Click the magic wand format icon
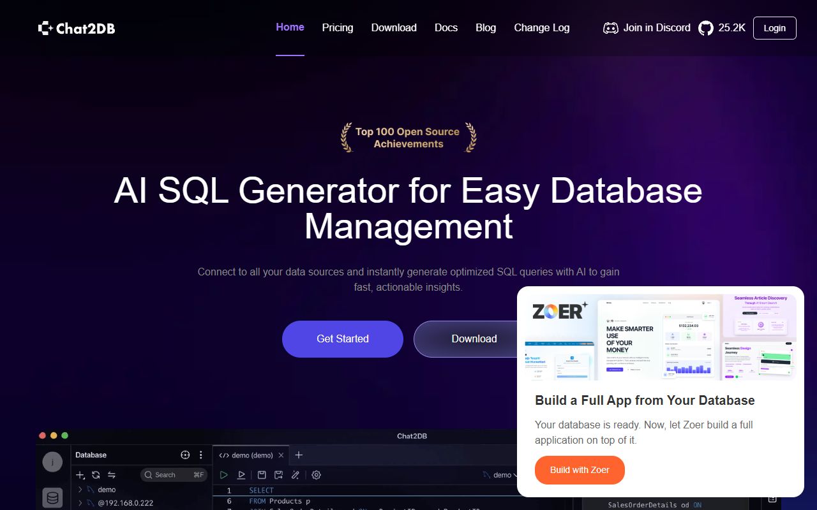Viewport: 817px width, 510px height. click(295, 475)
